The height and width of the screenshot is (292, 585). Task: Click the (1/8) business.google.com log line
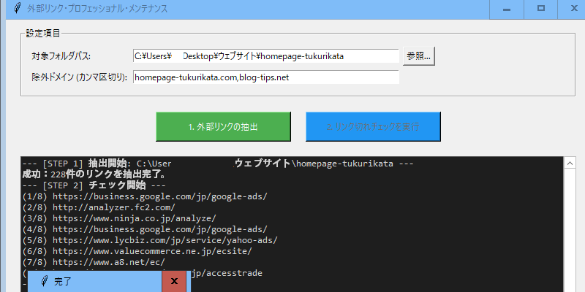coord(145,196)
